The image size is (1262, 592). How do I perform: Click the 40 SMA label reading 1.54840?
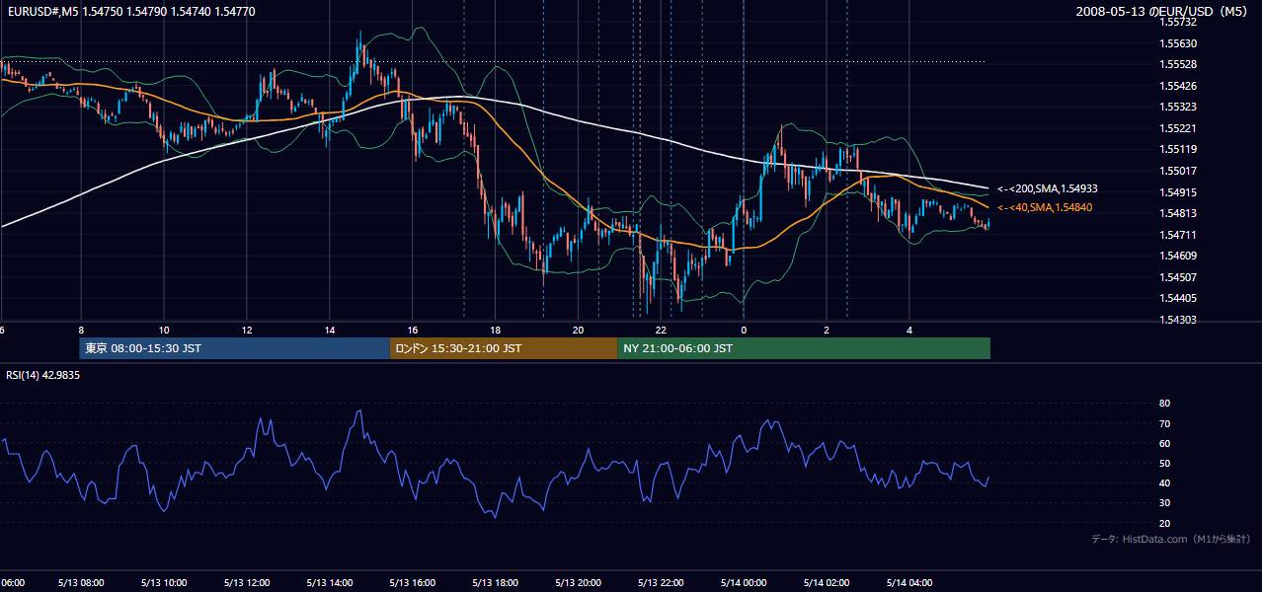tap(1045, 207)
